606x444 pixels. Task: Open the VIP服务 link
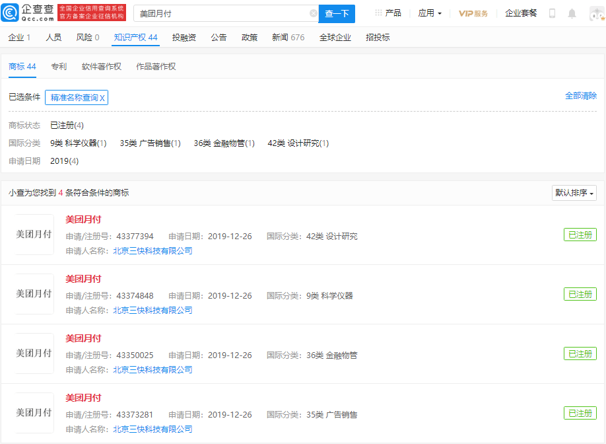(473, 13)
